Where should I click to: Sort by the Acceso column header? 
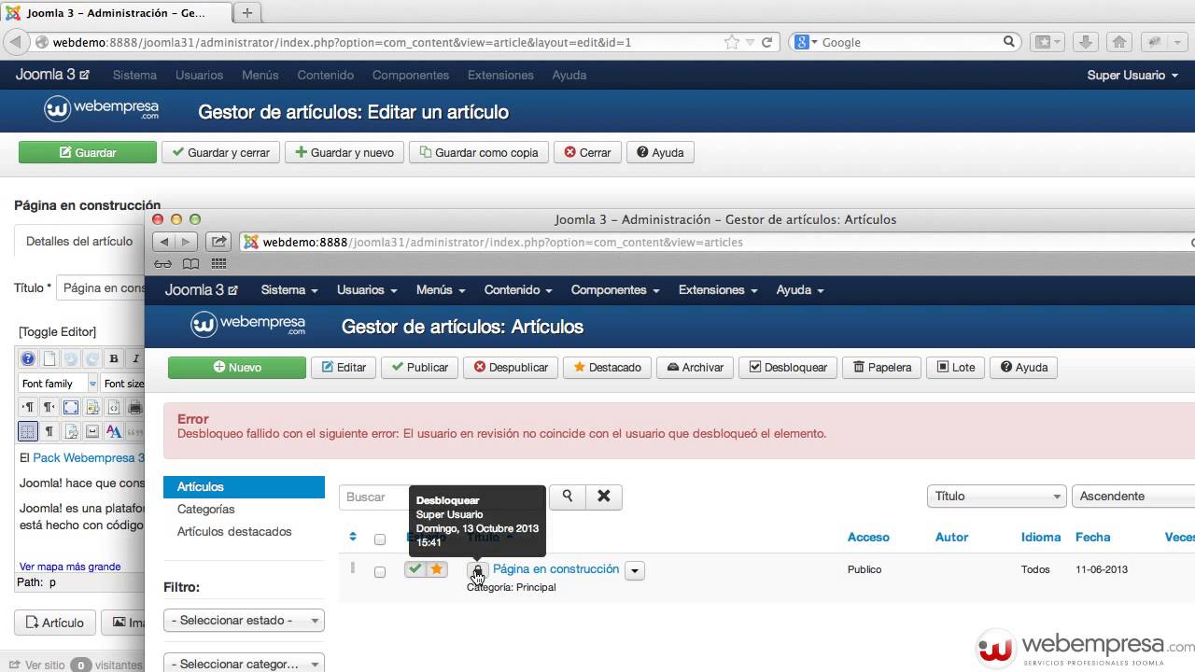(868, 537)
